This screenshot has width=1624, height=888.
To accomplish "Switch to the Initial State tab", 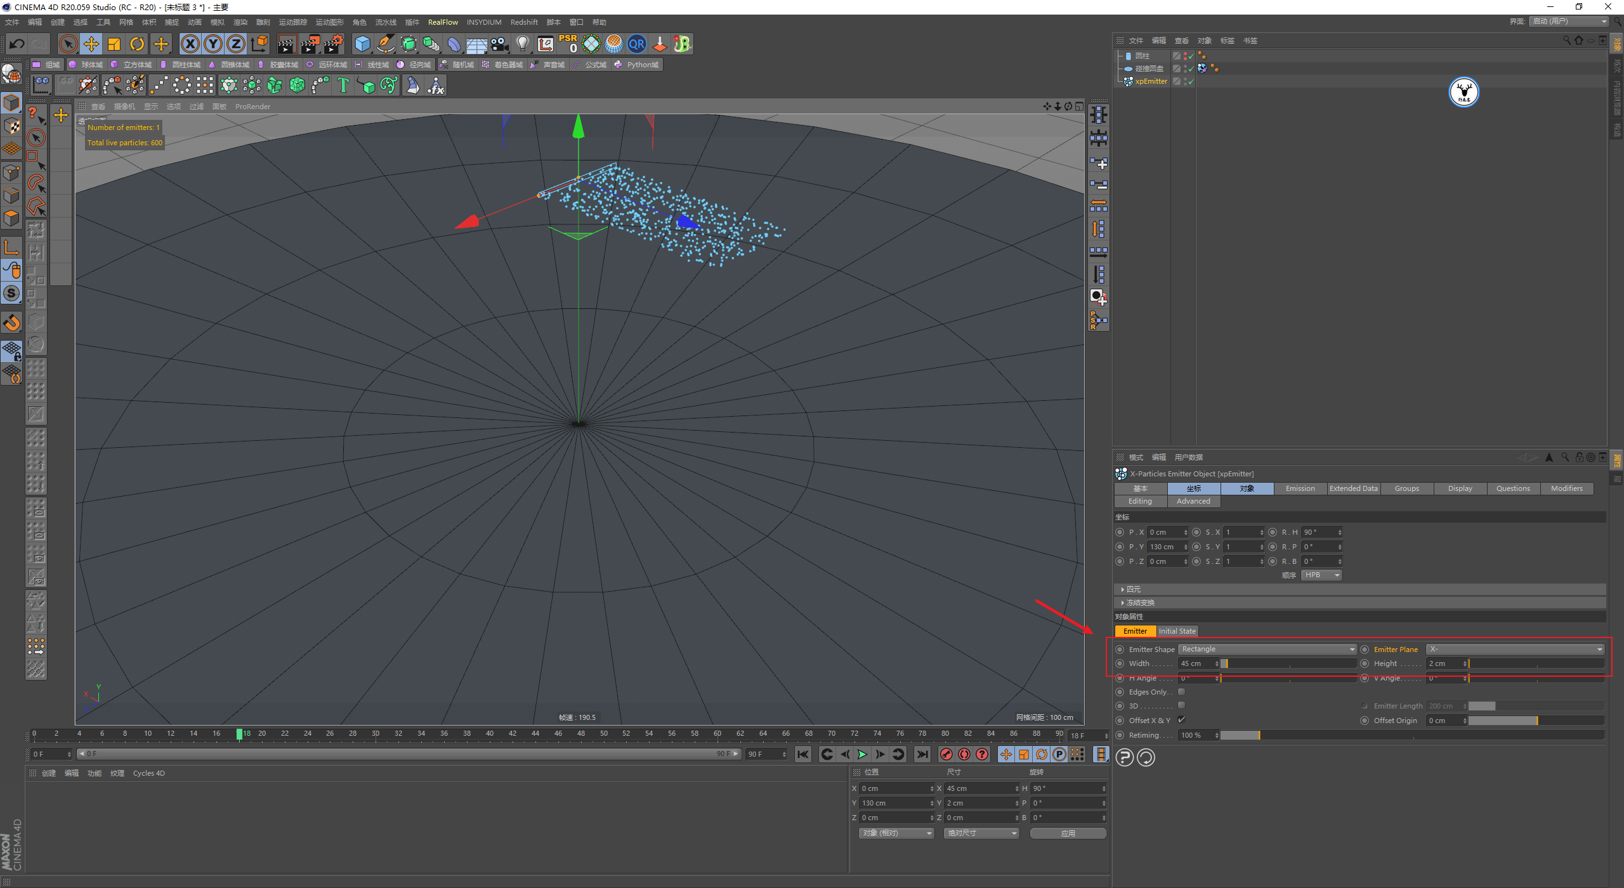I will [1177, 631].
